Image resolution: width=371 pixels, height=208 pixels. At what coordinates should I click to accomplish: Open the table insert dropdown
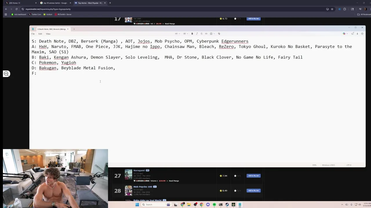coord(212,34)
